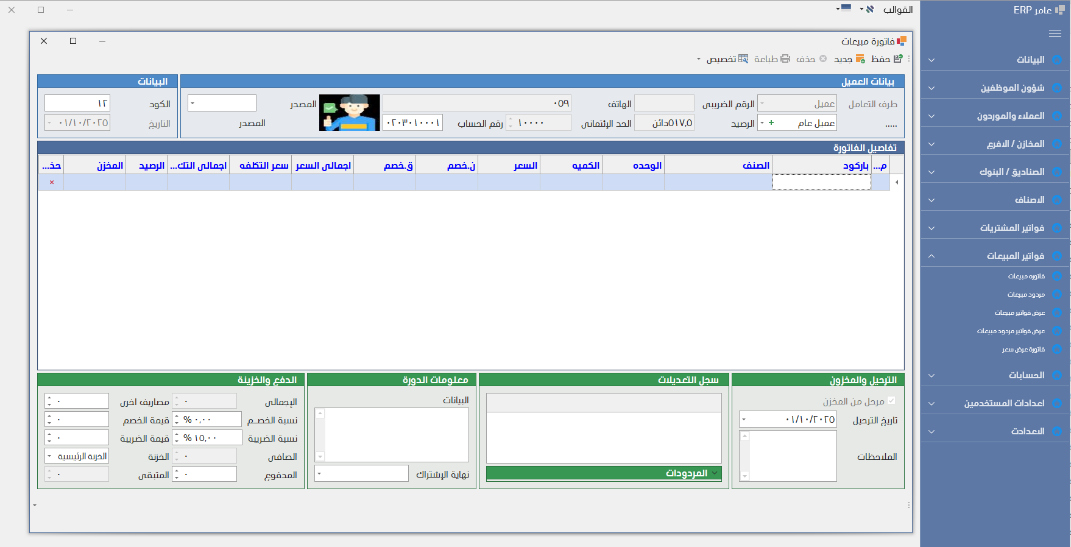This screenshot has width=1071, height=547.
Task: Click the باركود input cell in first row
Action: tap(821, 182)
